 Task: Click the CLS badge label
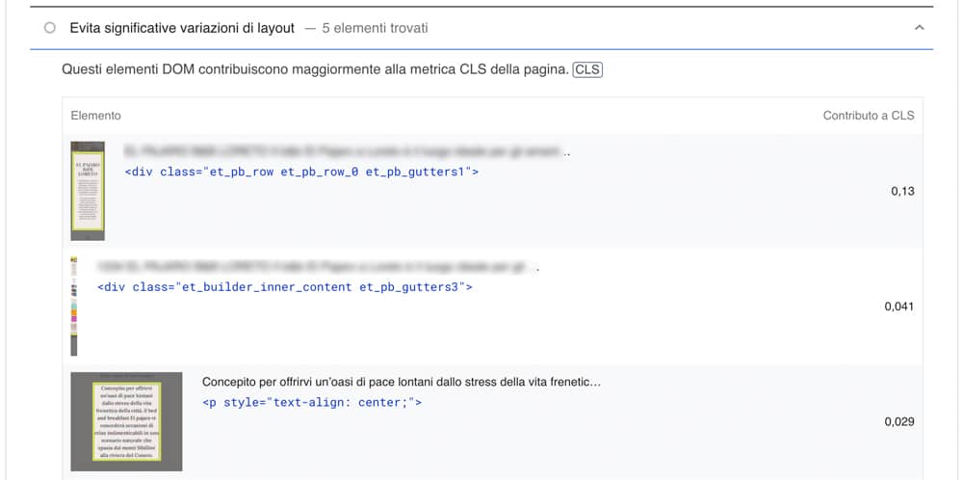(x=587, y=70)
